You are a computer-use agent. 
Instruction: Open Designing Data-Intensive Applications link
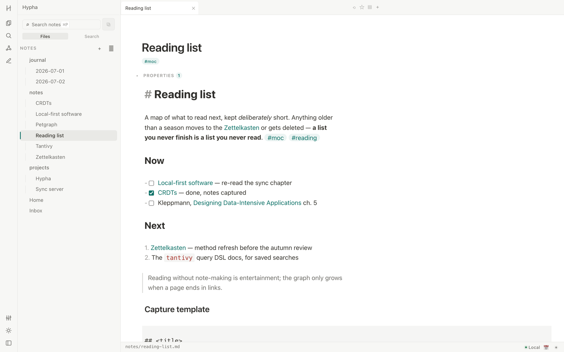pyautogui.click(x=247, y=203)
